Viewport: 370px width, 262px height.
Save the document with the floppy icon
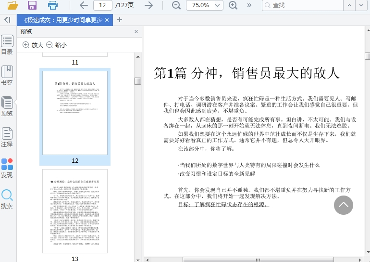pyautogui.click(x=32, y=5)
